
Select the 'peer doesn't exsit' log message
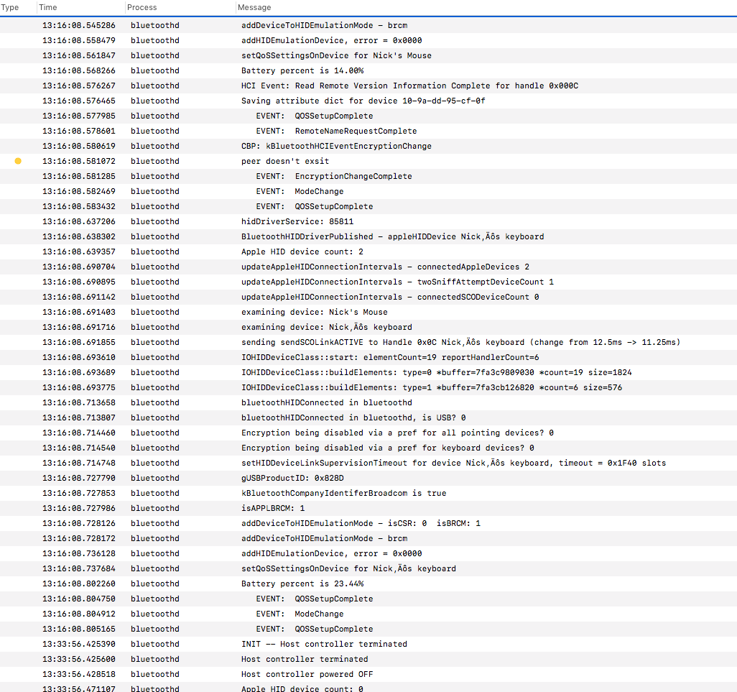click(x=285, y=161)
